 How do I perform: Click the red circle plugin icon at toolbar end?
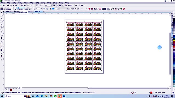(x=124, y=9)
